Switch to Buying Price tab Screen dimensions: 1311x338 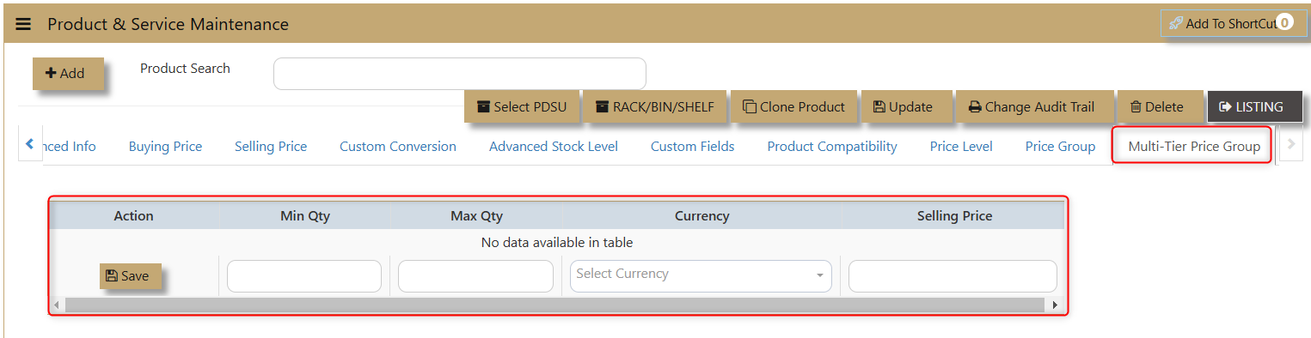coord(165,147)
